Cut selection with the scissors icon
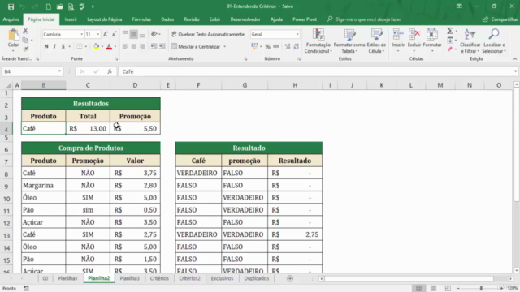The height and width of the screenshot is (292, 520). pyautogui.click(x=25, y=31)
